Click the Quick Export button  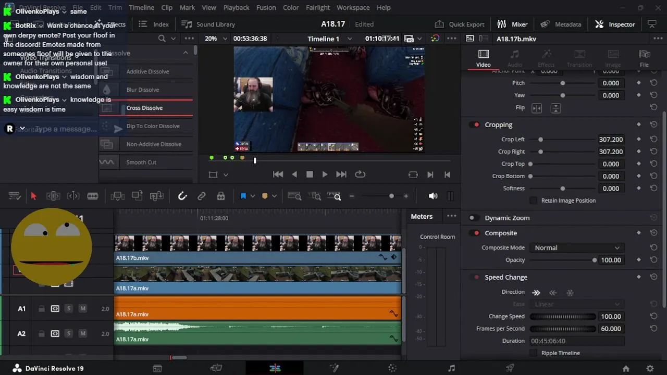point(459,24)
